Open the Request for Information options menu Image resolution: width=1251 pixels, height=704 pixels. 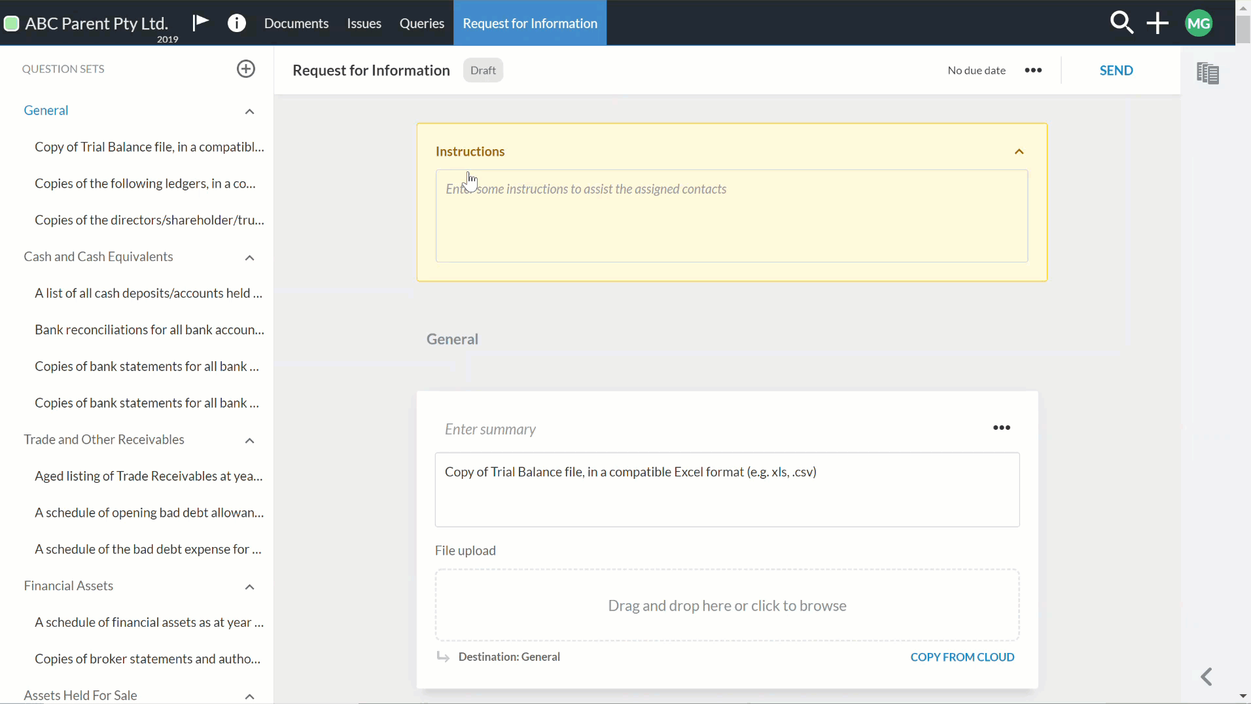tap(1033, 70)
